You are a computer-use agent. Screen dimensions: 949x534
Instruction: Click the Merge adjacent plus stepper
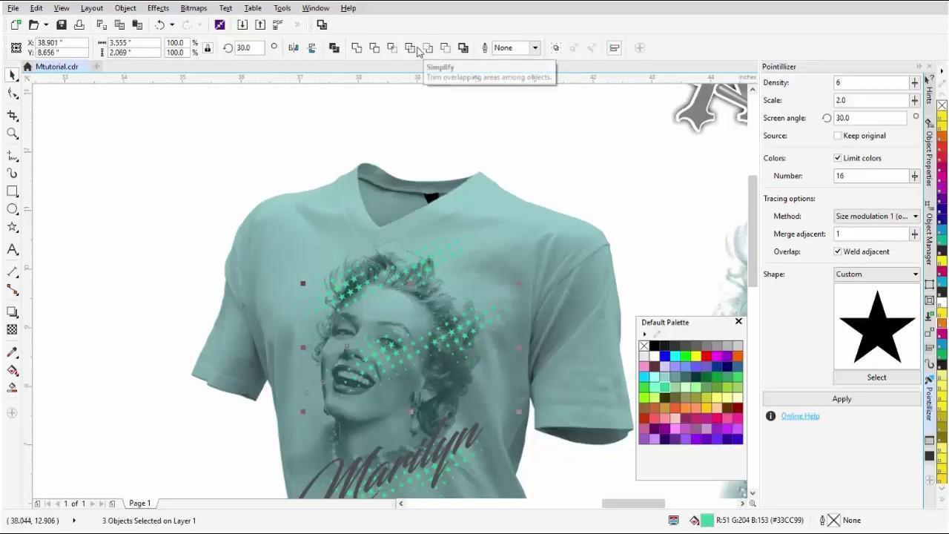pyautogui.click(x=914, y=234)
